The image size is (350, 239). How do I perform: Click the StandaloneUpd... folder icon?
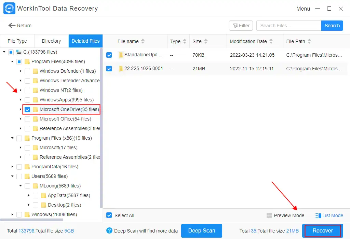pyautogui.click(x=121, y=55)
